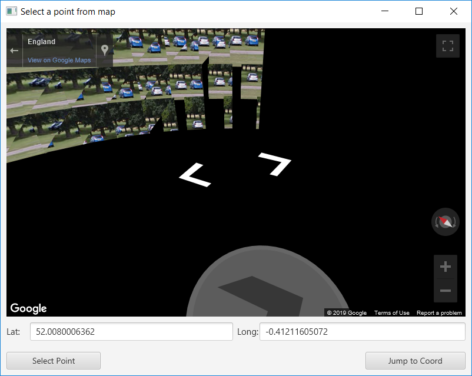Move along the left navigation arrow
The width and height of the screenshot is (472, 376).
click(195, 175)
